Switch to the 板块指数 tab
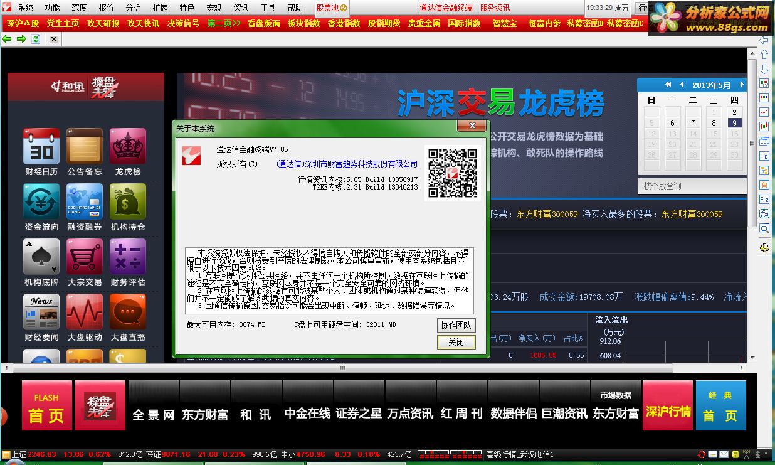The width and height of the screenshot is (775, 465). coord(303,23)
